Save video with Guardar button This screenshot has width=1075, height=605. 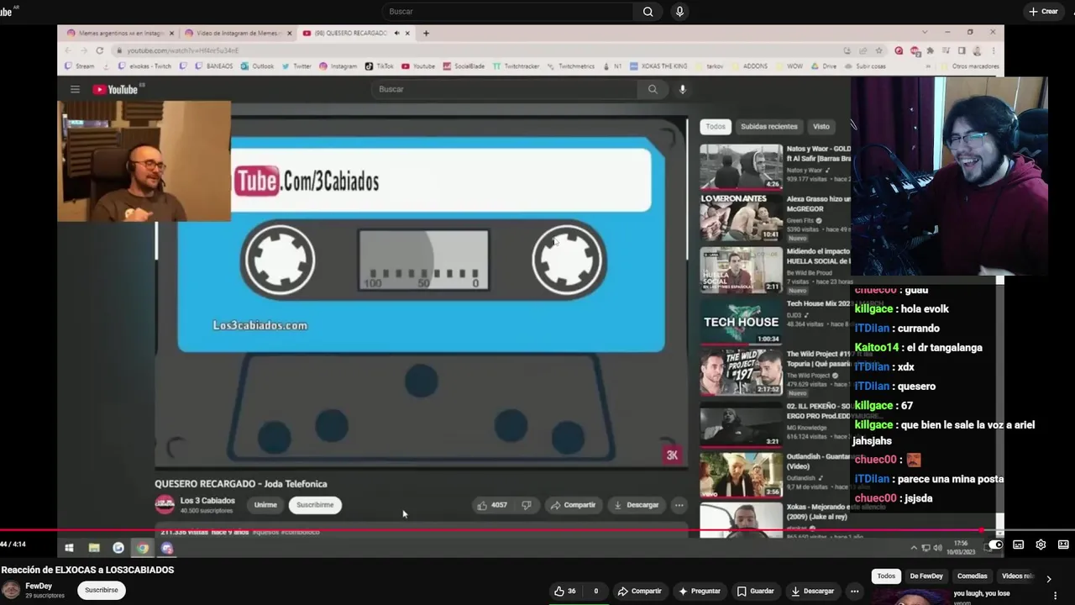tap(755, 591)
